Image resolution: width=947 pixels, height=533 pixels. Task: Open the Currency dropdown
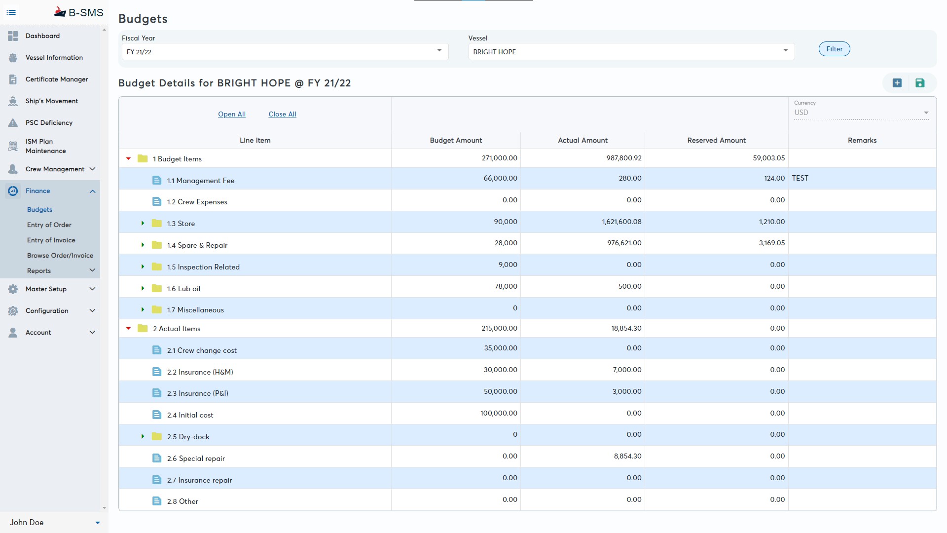coord(925,113)
